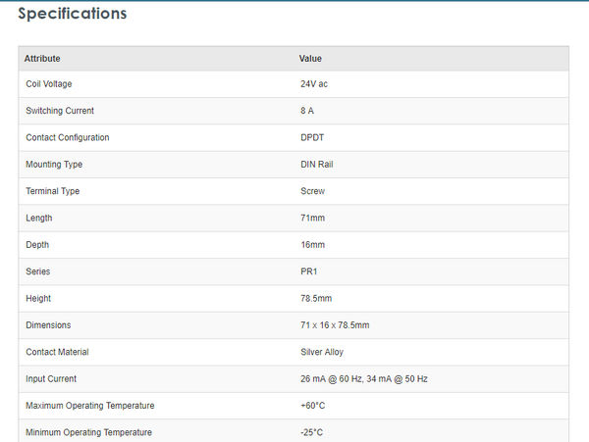Select the Coil Voltage attribute label
The height and width of the screenshot is (442, 589).
[x=49, y=84]
